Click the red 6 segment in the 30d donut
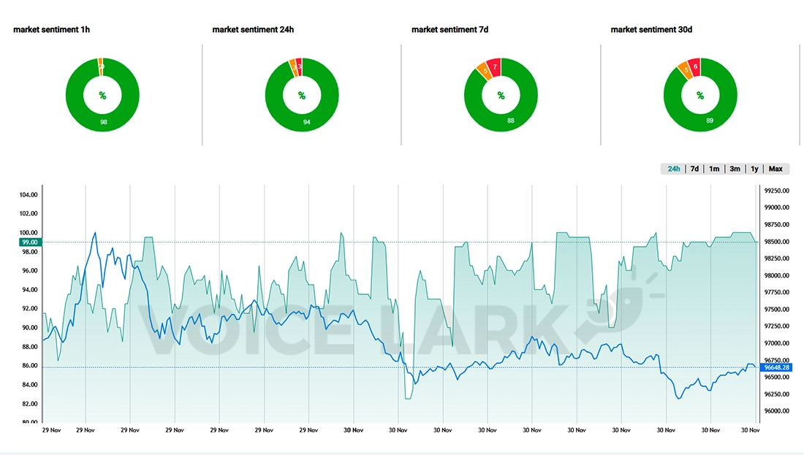The width and height of the screenshot is (804, 455). tap(694, 67)
